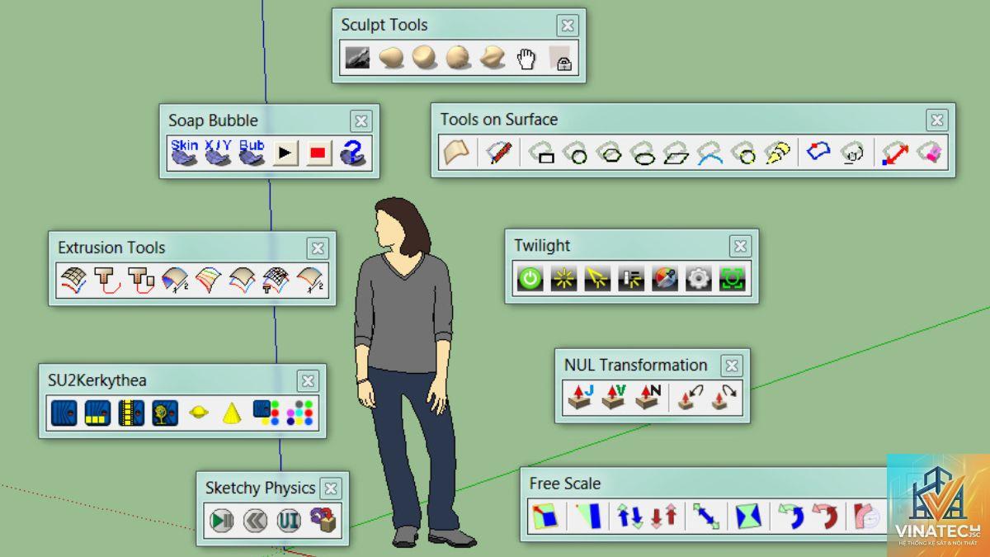Click the green camera frame icon in Twilight
The image size is (990, 557).
click(x=732, y=279)
